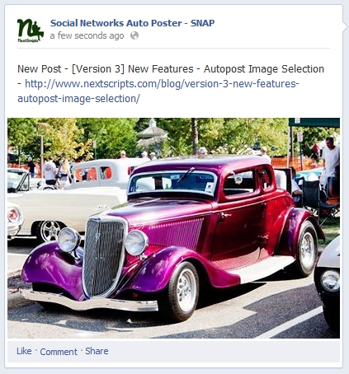Open the "a few seconds ago" timestamp
This screenshot has width=349, height=374.
[x=87, y=35]
